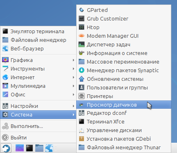This screenshot has width=177, height=153.
Task: Click the Обновление системы arrow icon
Action: tap(82, 79)
